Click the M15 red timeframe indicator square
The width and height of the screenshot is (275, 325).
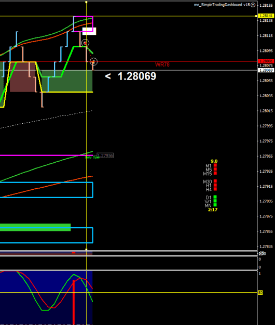pyautogui.click(x=215, y=173)
